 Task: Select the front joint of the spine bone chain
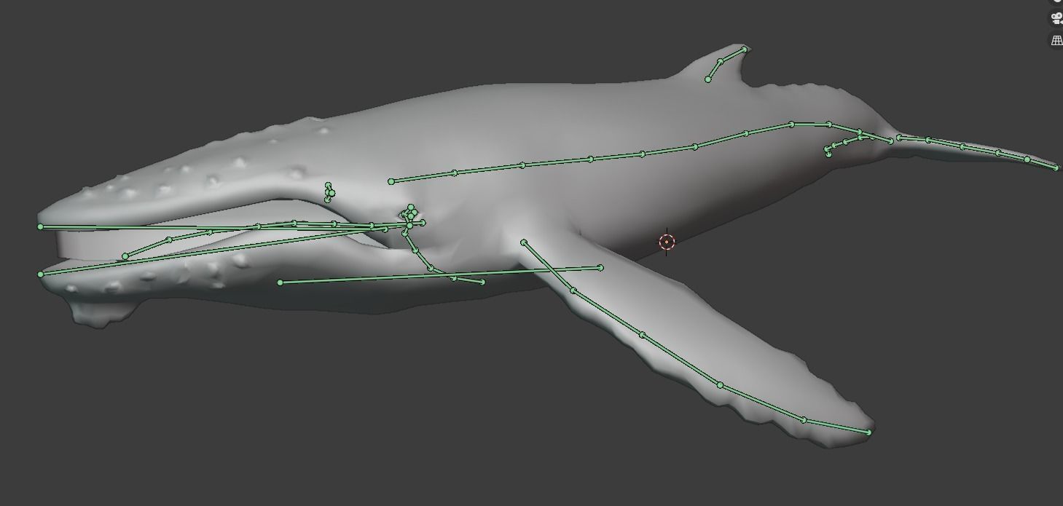pyautogui.click(x=391, y=181)
